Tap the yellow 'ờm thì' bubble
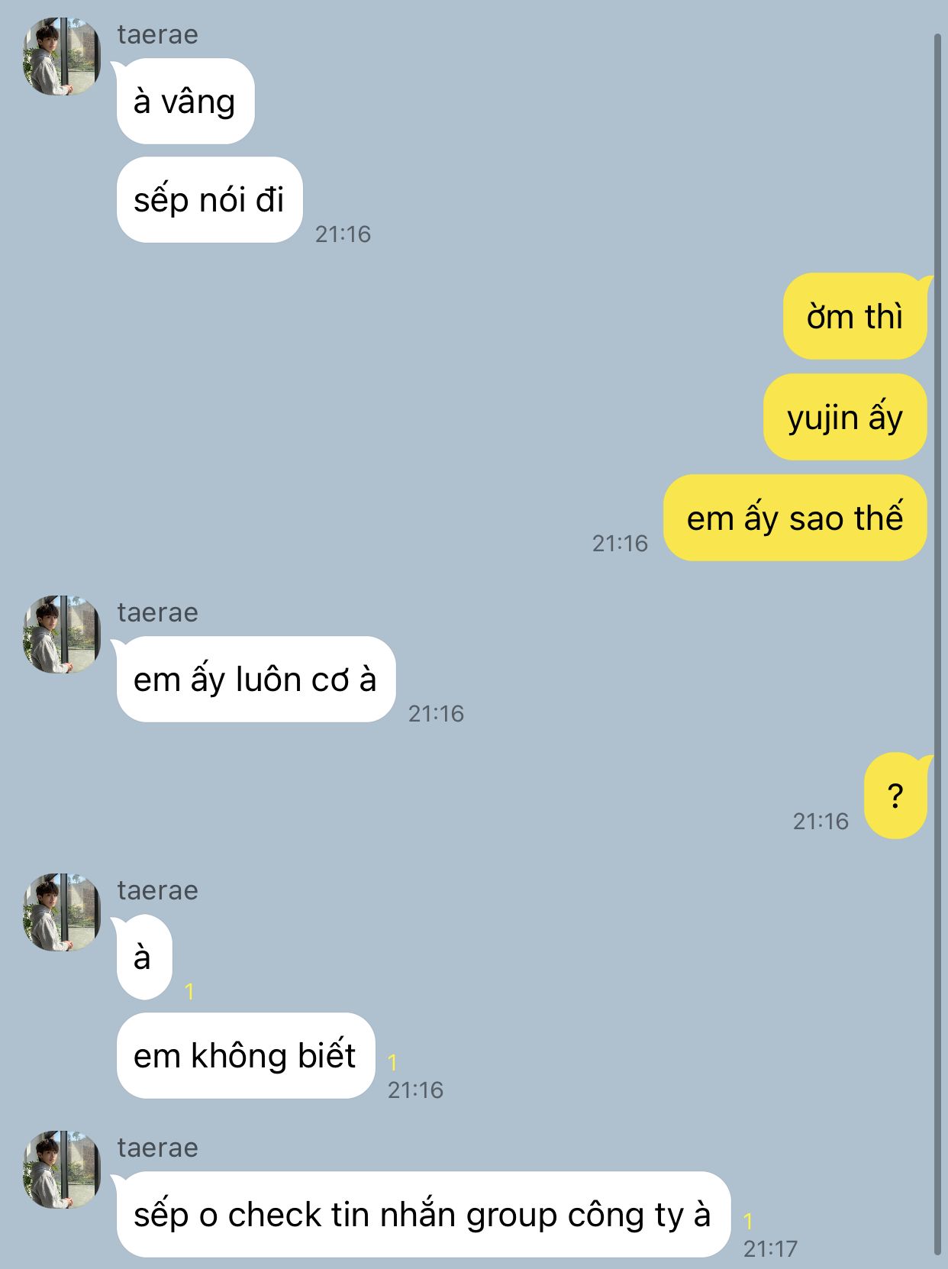 coord(856,316)
